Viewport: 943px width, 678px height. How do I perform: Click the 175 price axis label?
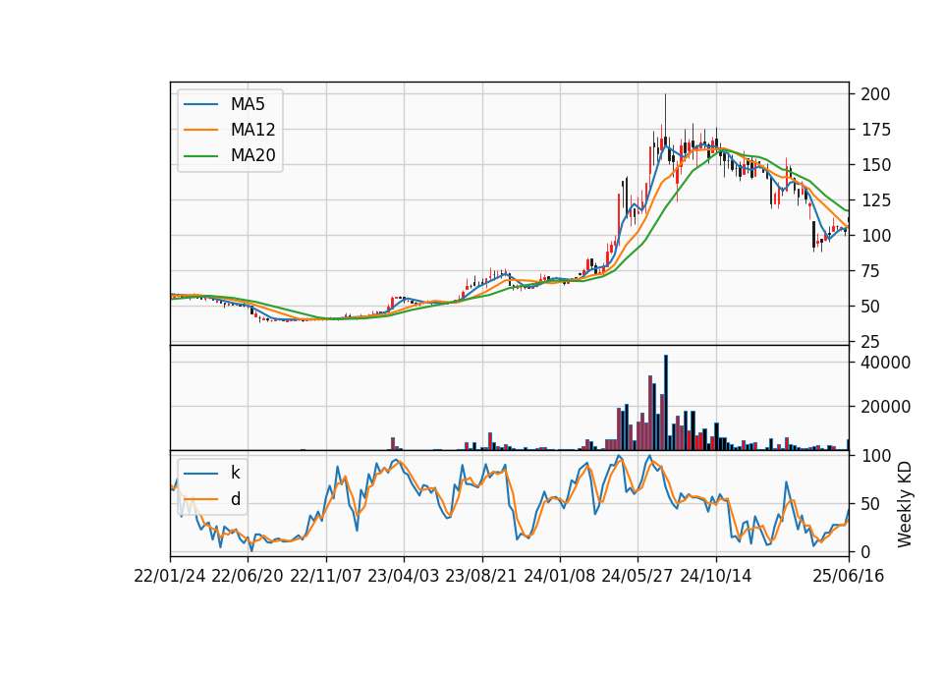coord(875,130)
